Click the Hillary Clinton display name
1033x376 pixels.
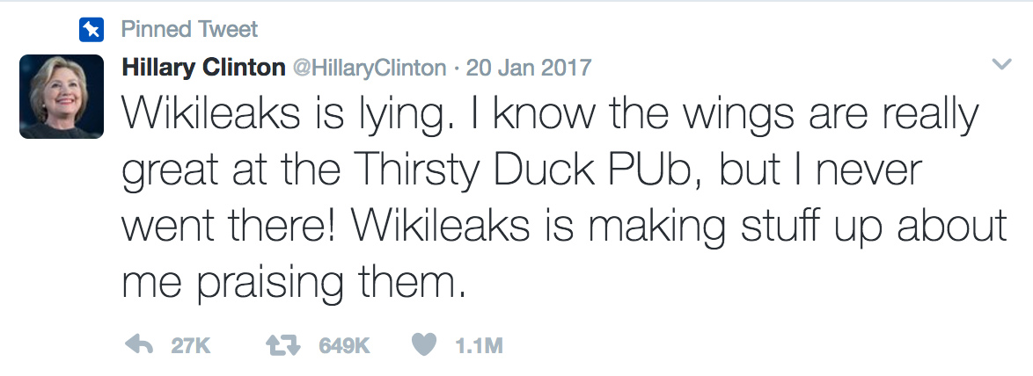(203, 68)
